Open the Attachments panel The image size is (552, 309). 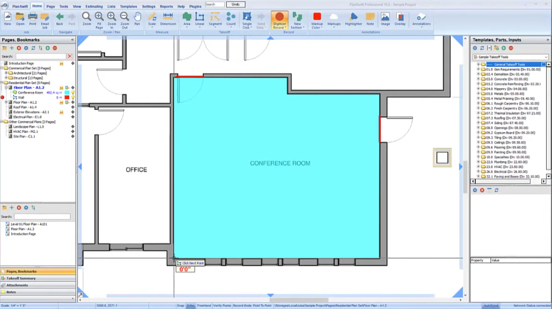(38, 285)
